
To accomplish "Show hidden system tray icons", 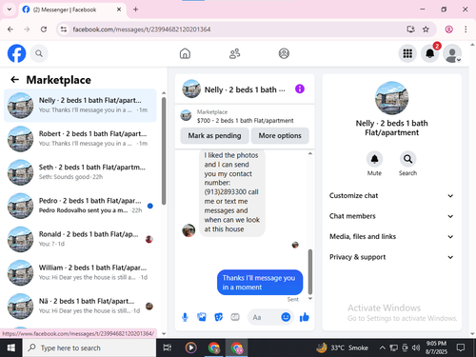I will click(383, 347).
